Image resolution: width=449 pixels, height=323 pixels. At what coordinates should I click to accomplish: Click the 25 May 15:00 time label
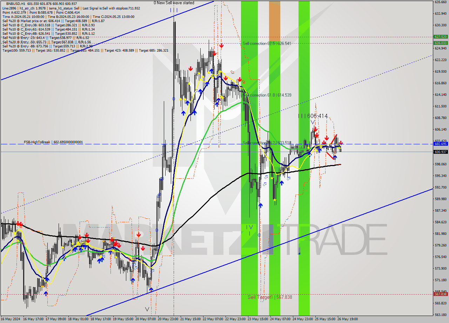pos(325,319)
